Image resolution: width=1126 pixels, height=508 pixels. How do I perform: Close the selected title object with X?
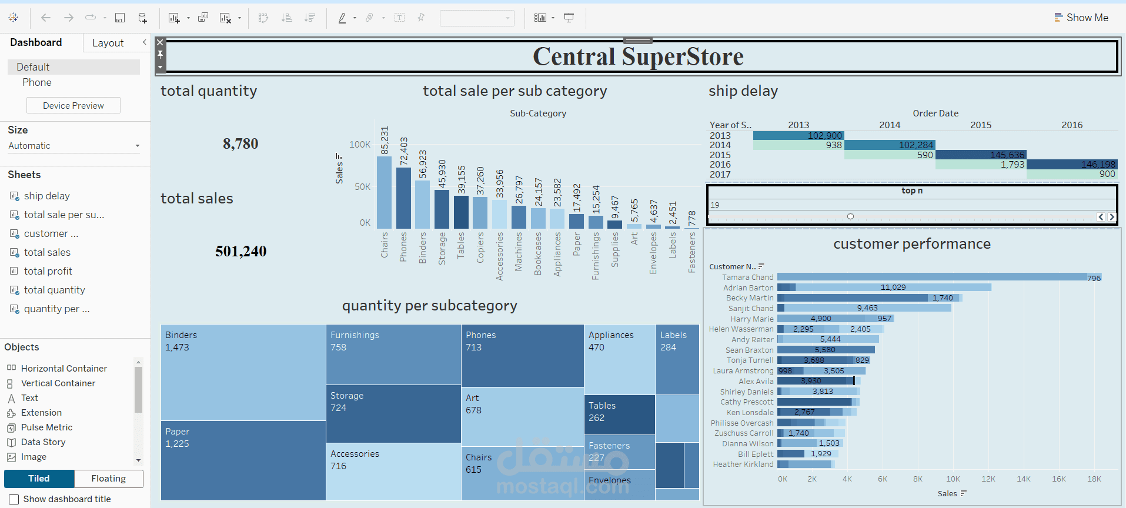coord(160,42)
